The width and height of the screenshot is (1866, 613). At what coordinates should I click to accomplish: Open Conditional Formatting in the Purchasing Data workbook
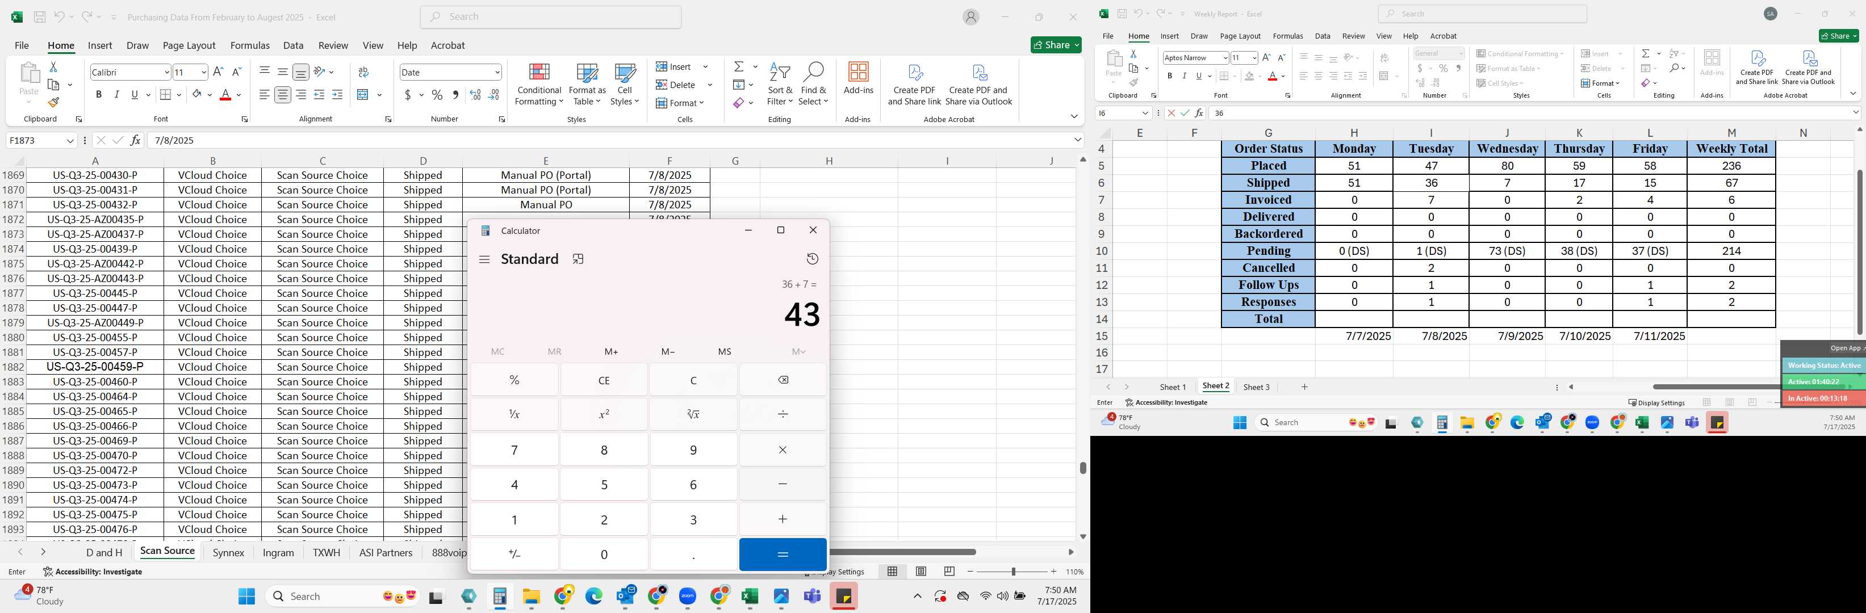[x=538, y=85]
